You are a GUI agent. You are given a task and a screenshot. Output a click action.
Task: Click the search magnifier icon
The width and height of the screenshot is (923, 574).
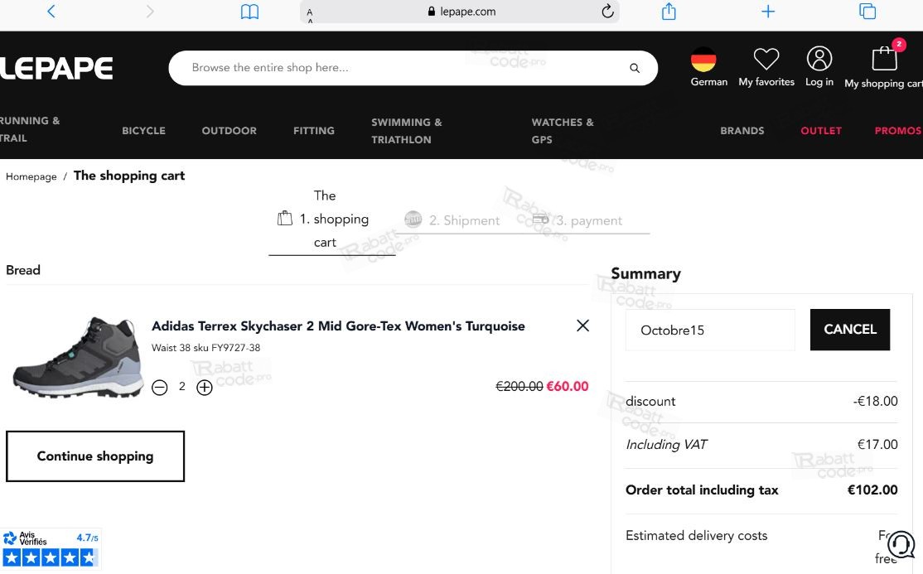pos(635,68)
